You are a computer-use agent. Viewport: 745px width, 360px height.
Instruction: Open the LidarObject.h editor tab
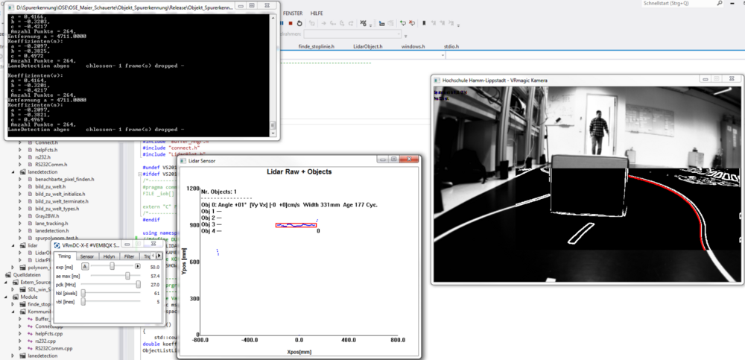coord(367,46)
